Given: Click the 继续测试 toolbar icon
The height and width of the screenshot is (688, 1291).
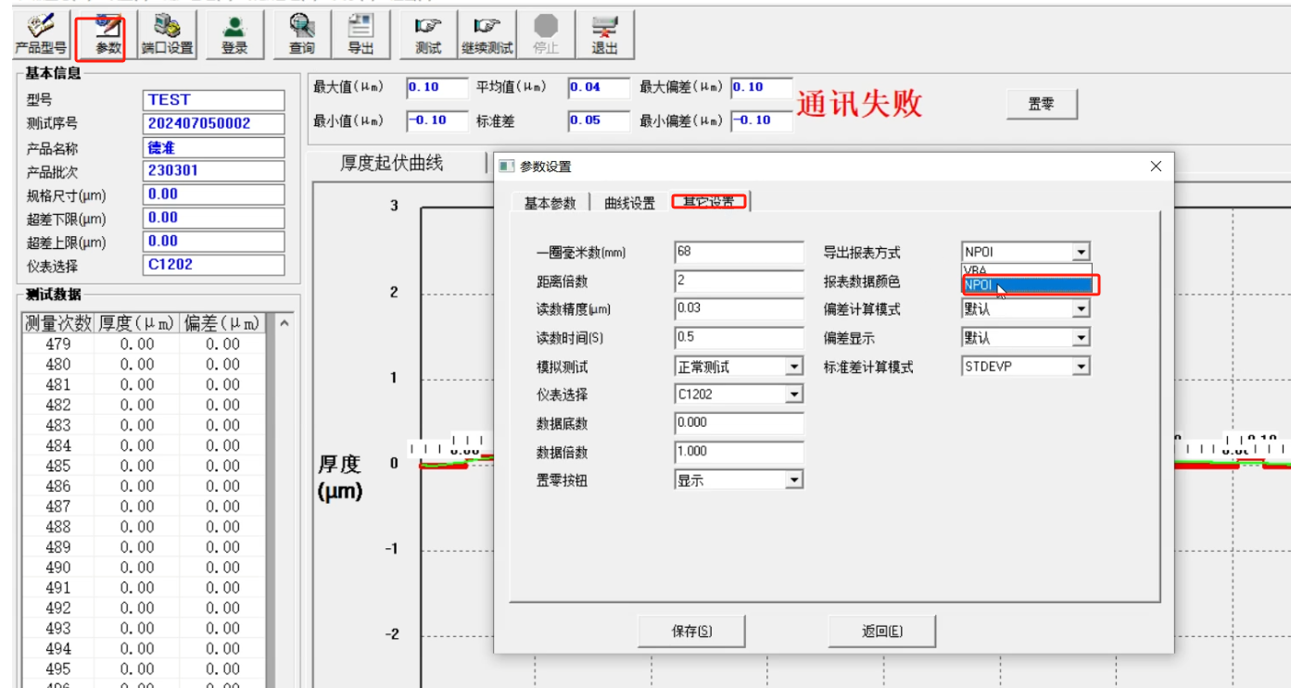Looking at the screenshot, I should coord(487,35).
